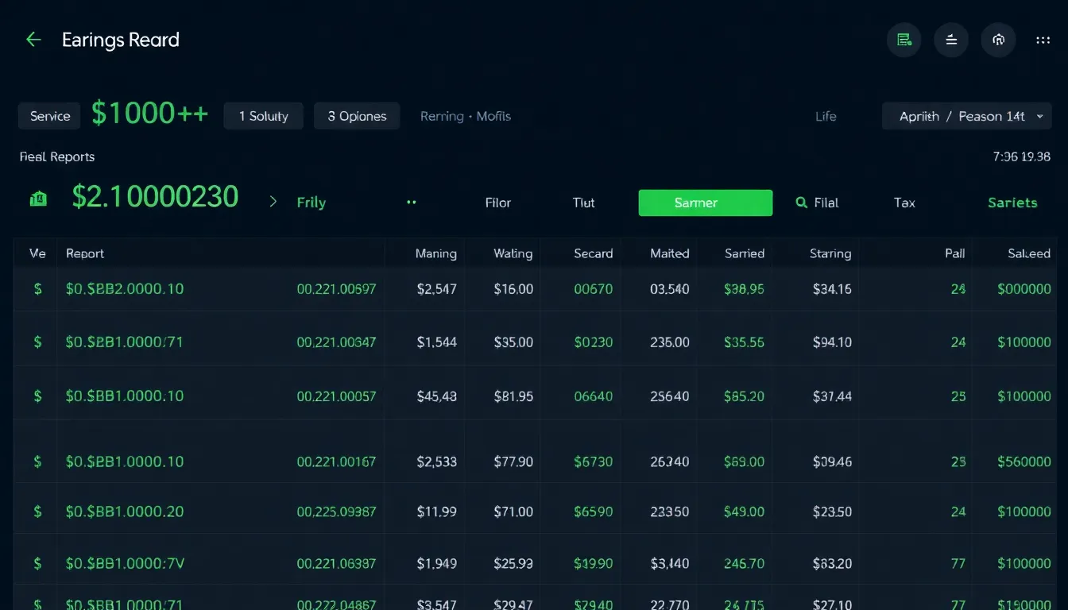This screenshot has width=1068, height=610.
Task: Click the sort lines icon at top right
Action: click(951, 40)
